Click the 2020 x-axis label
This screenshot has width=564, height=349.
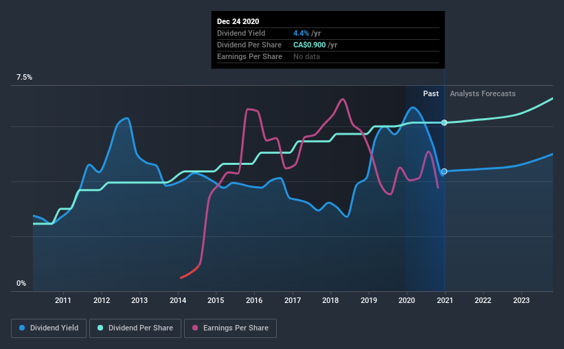click(x=407, y=300)
